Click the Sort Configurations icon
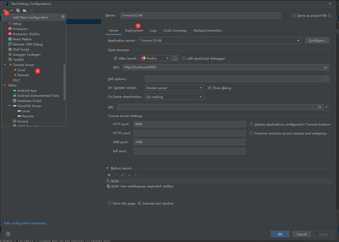Viewport: 339px width, 242px height. [x=31, y=11]
